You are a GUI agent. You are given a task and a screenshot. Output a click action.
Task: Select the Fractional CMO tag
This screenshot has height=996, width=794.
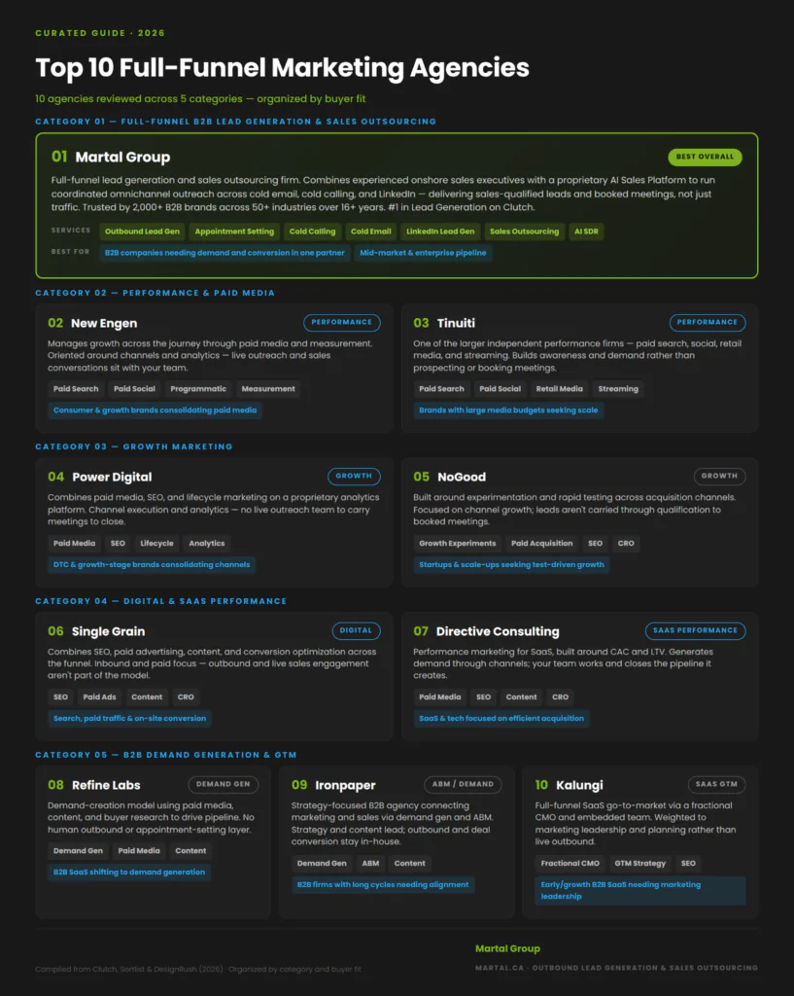coord(570,864)
